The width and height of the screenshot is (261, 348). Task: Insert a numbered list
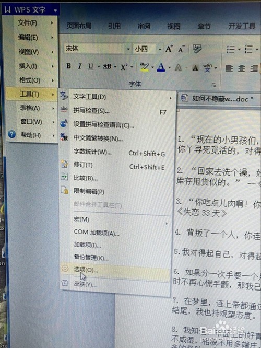248,49
